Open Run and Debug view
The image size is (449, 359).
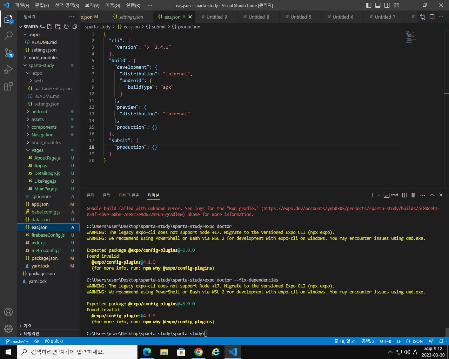pyautogui.click(x=8, y=69)
